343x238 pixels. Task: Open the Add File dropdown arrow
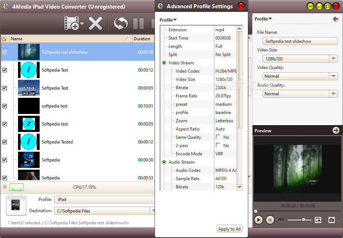[82, 23]
